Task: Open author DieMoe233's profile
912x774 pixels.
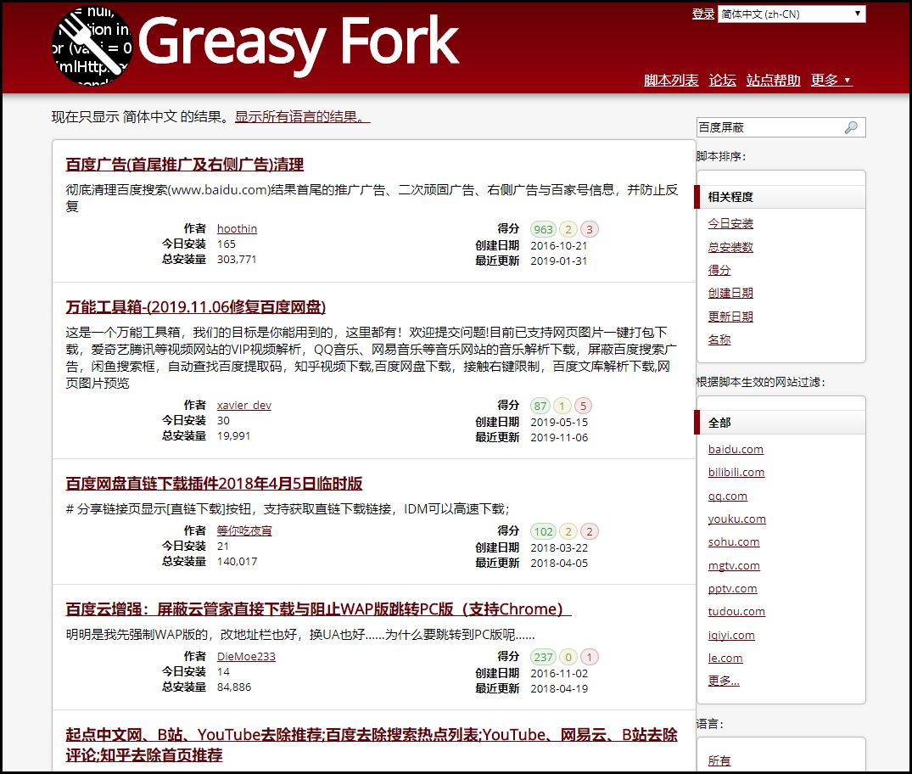Action: 246,656
